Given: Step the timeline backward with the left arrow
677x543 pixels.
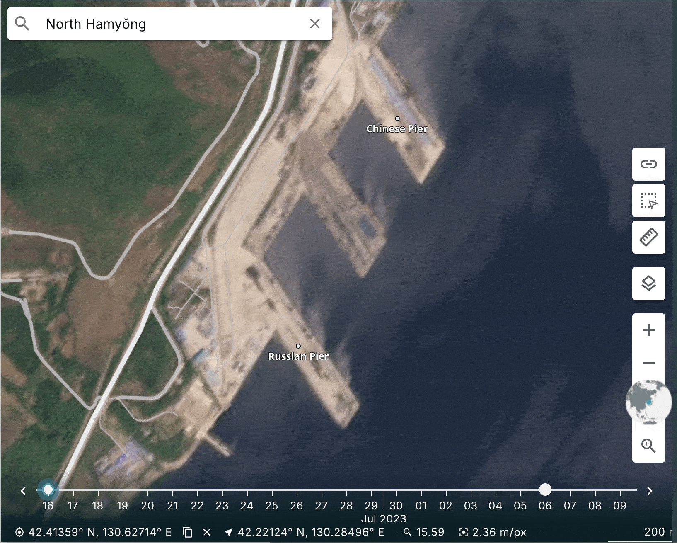Looking at the screenshot, I should (23, 491).
